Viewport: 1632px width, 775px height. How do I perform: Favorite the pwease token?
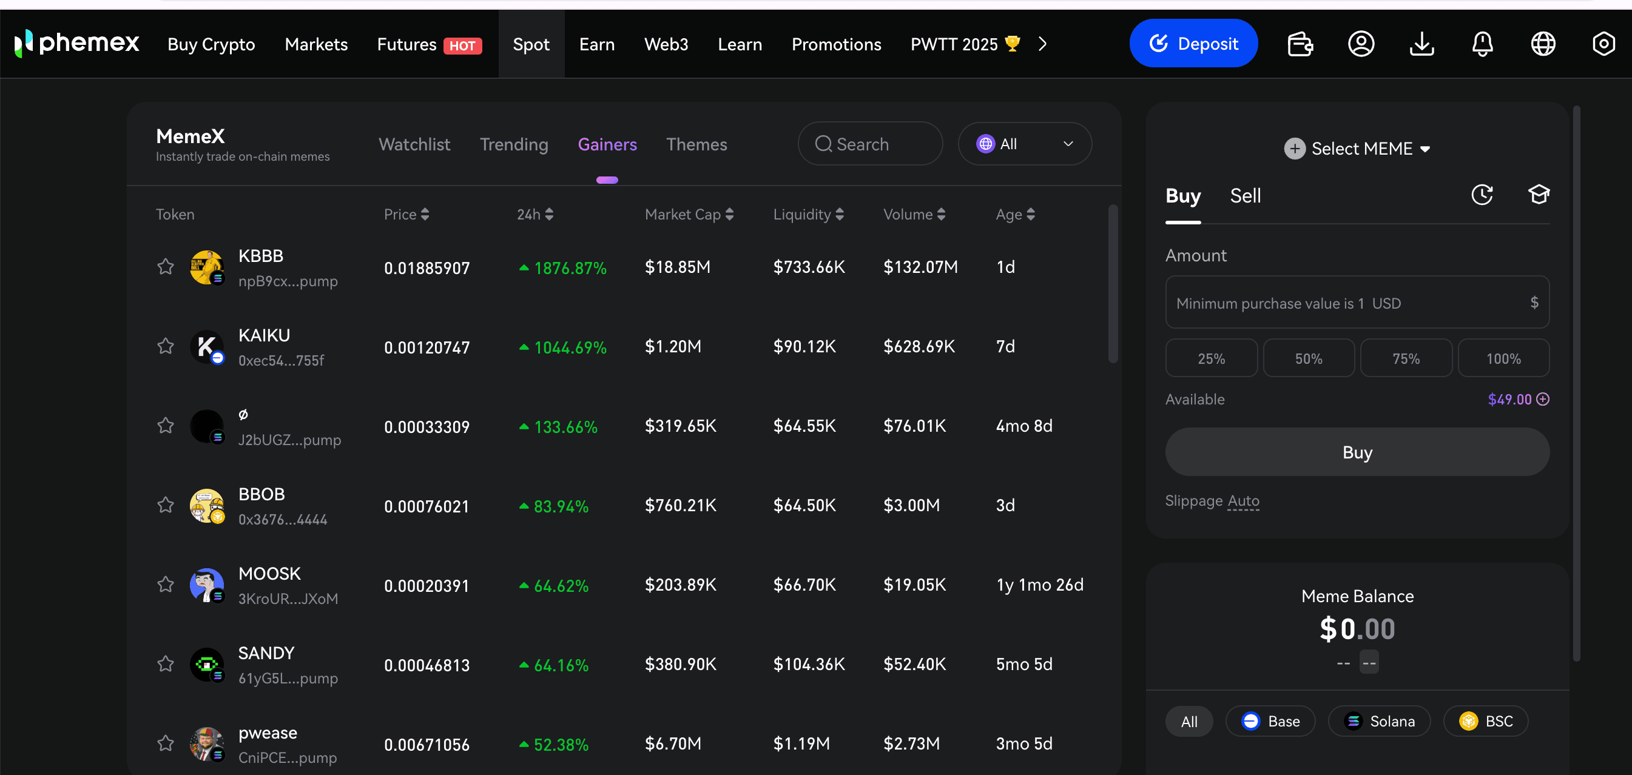166,743
